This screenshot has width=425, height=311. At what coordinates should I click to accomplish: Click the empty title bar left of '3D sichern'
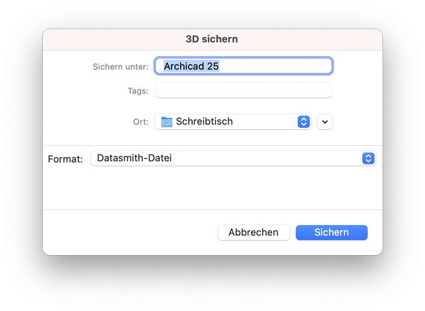point(107,39)
